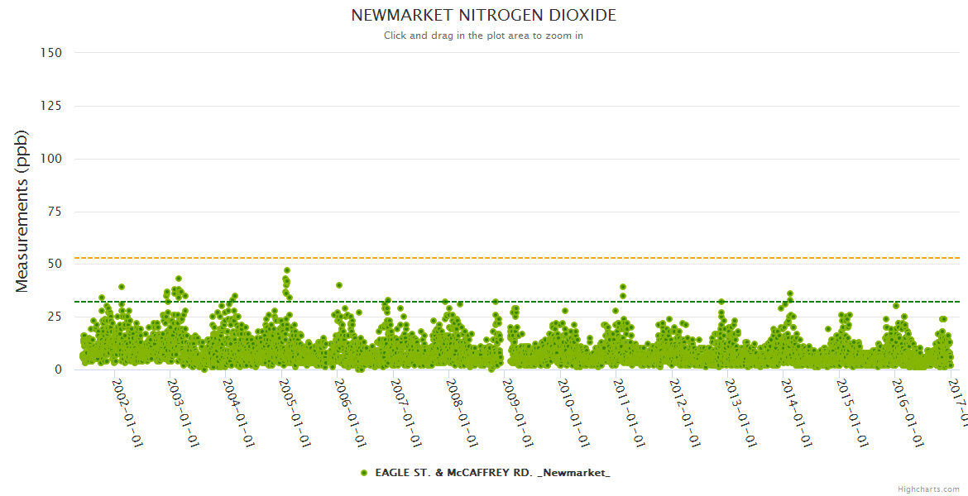Click the 75 y-axis tick label
The width and height of the screenshot is (968, 496).
point(54,212)
